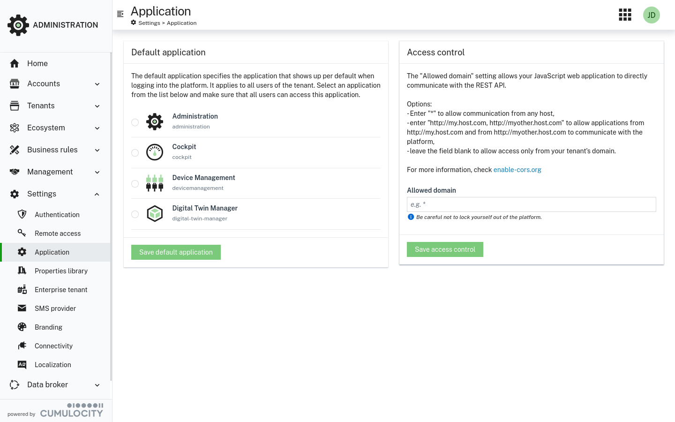Select the Administration radio button
This screenshot has height=422, width=675.
point(135,122)
